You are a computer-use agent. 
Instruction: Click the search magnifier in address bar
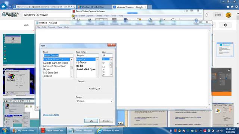(x=69, y=7)
